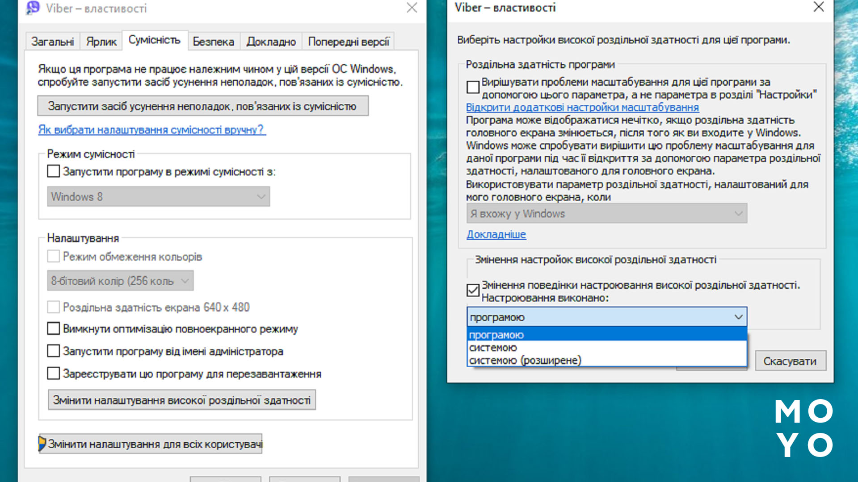Close the left Viber properties window

(412, 8)
